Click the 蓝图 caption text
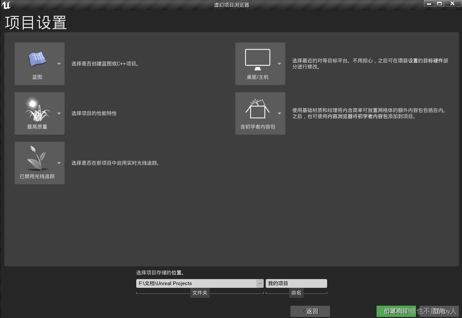This screenshot has height=318, width=462. 37,77
